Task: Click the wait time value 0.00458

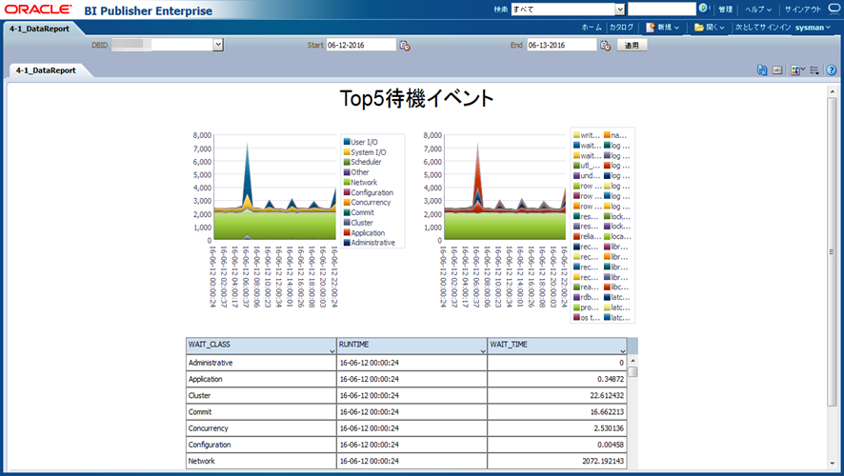Action: tap(611, 445)
